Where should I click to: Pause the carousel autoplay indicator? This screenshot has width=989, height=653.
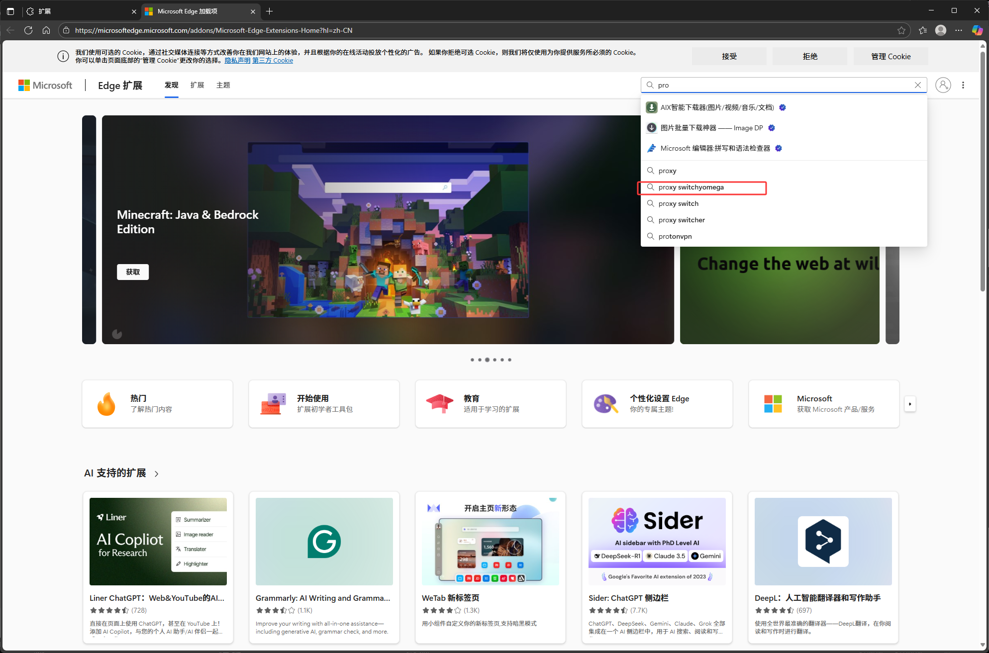[x=117, y=334]
